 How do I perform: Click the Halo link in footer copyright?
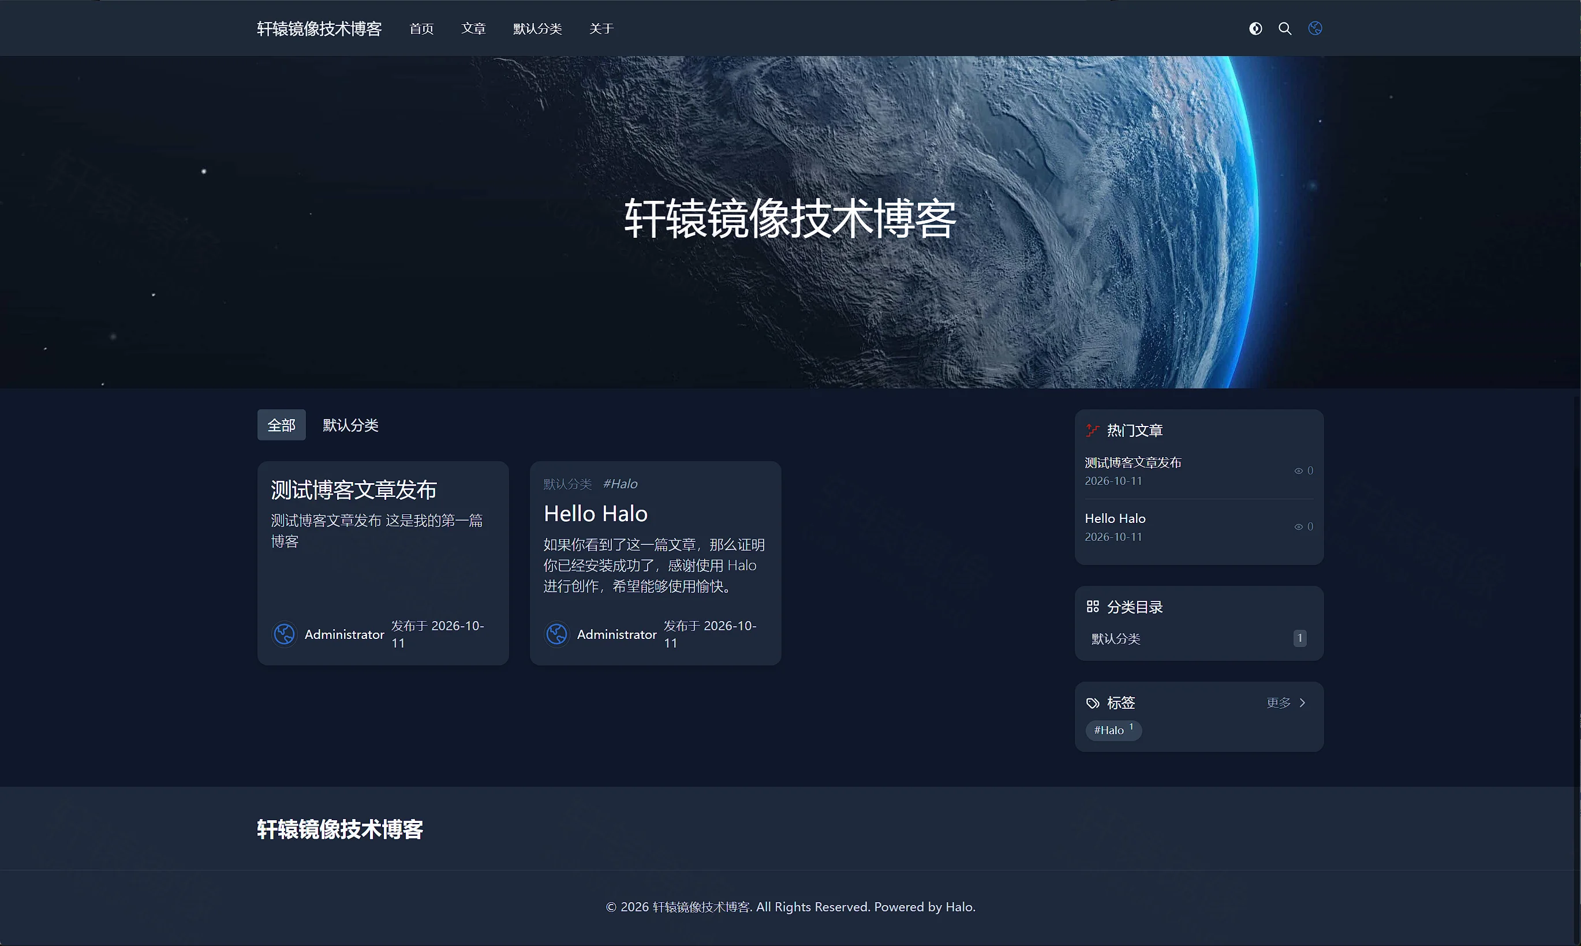pyautogui.click(x=959, y=907)
